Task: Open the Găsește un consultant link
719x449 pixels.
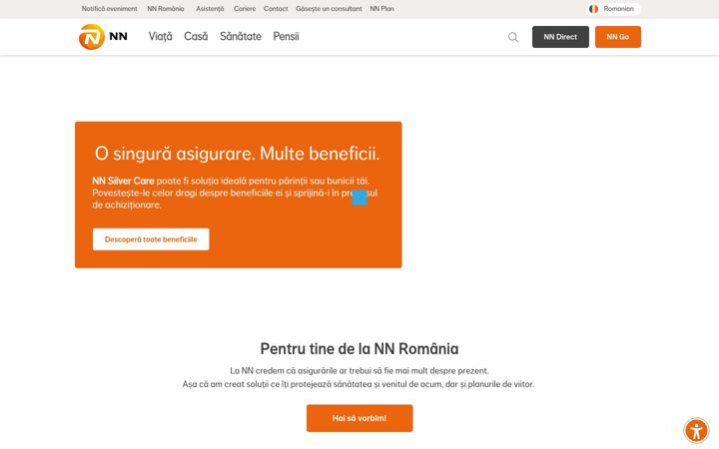Action: click(x=329, y=9)
